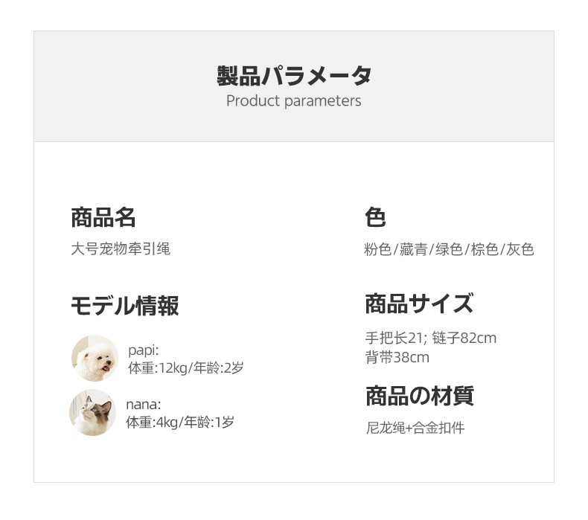
Task: Click nana's 体重:4kg/年龄:1岁 details
Action: pyautogui.click(x=179, y=423)
